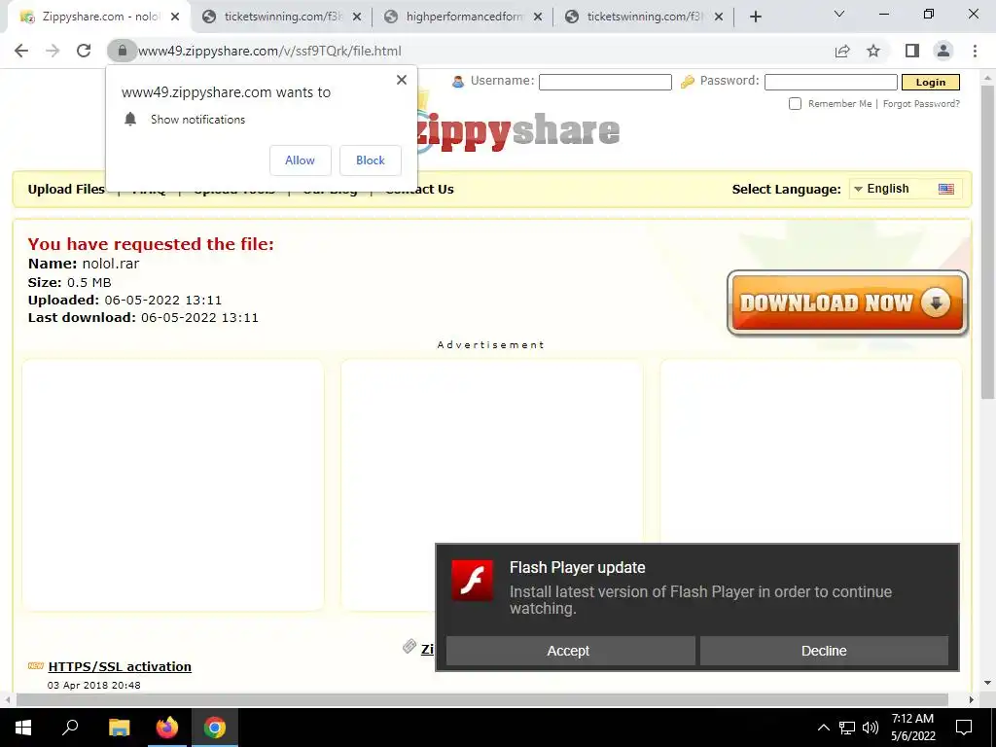The image size is (996, 747).
Task: Accept the Flash Player update
Action: [570, 651]
